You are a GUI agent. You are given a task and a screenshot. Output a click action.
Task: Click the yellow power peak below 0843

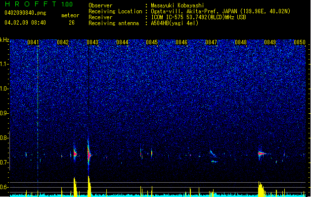89,186
